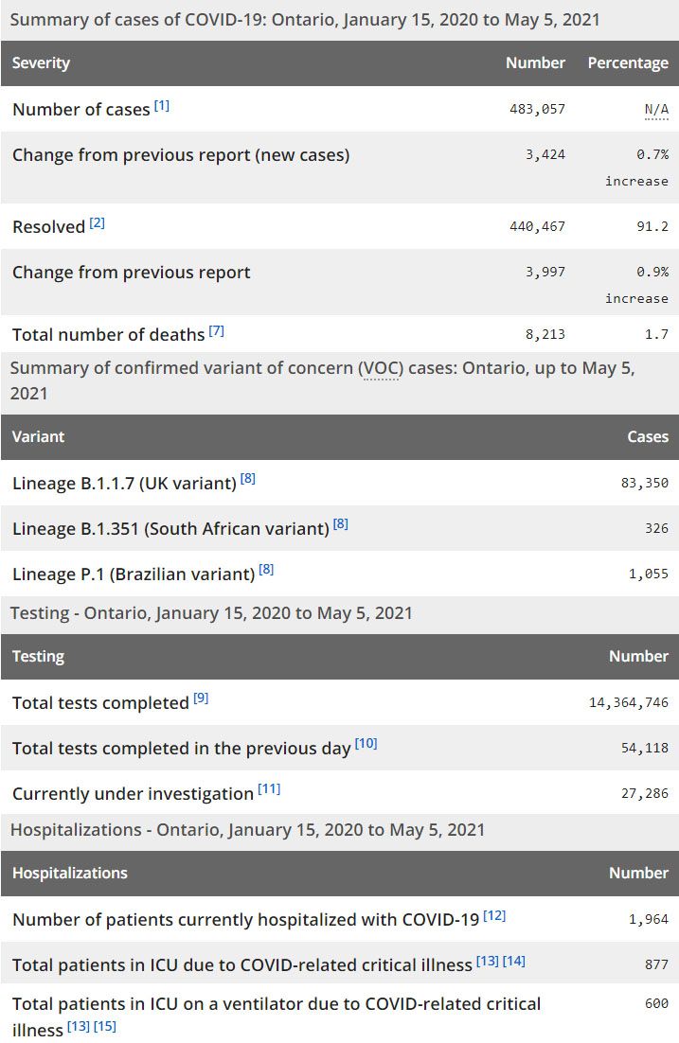Viewport: 679px width, 1043px height.
Task: Click the total cases value 483,057
Action: [537, 110]
